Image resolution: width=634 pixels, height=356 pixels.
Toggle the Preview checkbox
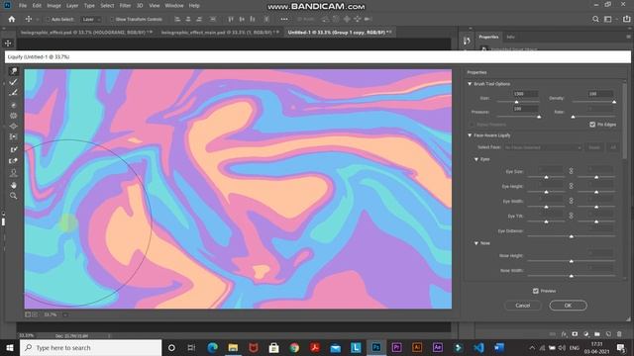pos(535,291)
